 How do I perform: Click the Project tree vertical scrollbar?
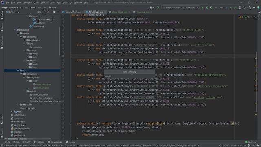click(x=60, y=41)
